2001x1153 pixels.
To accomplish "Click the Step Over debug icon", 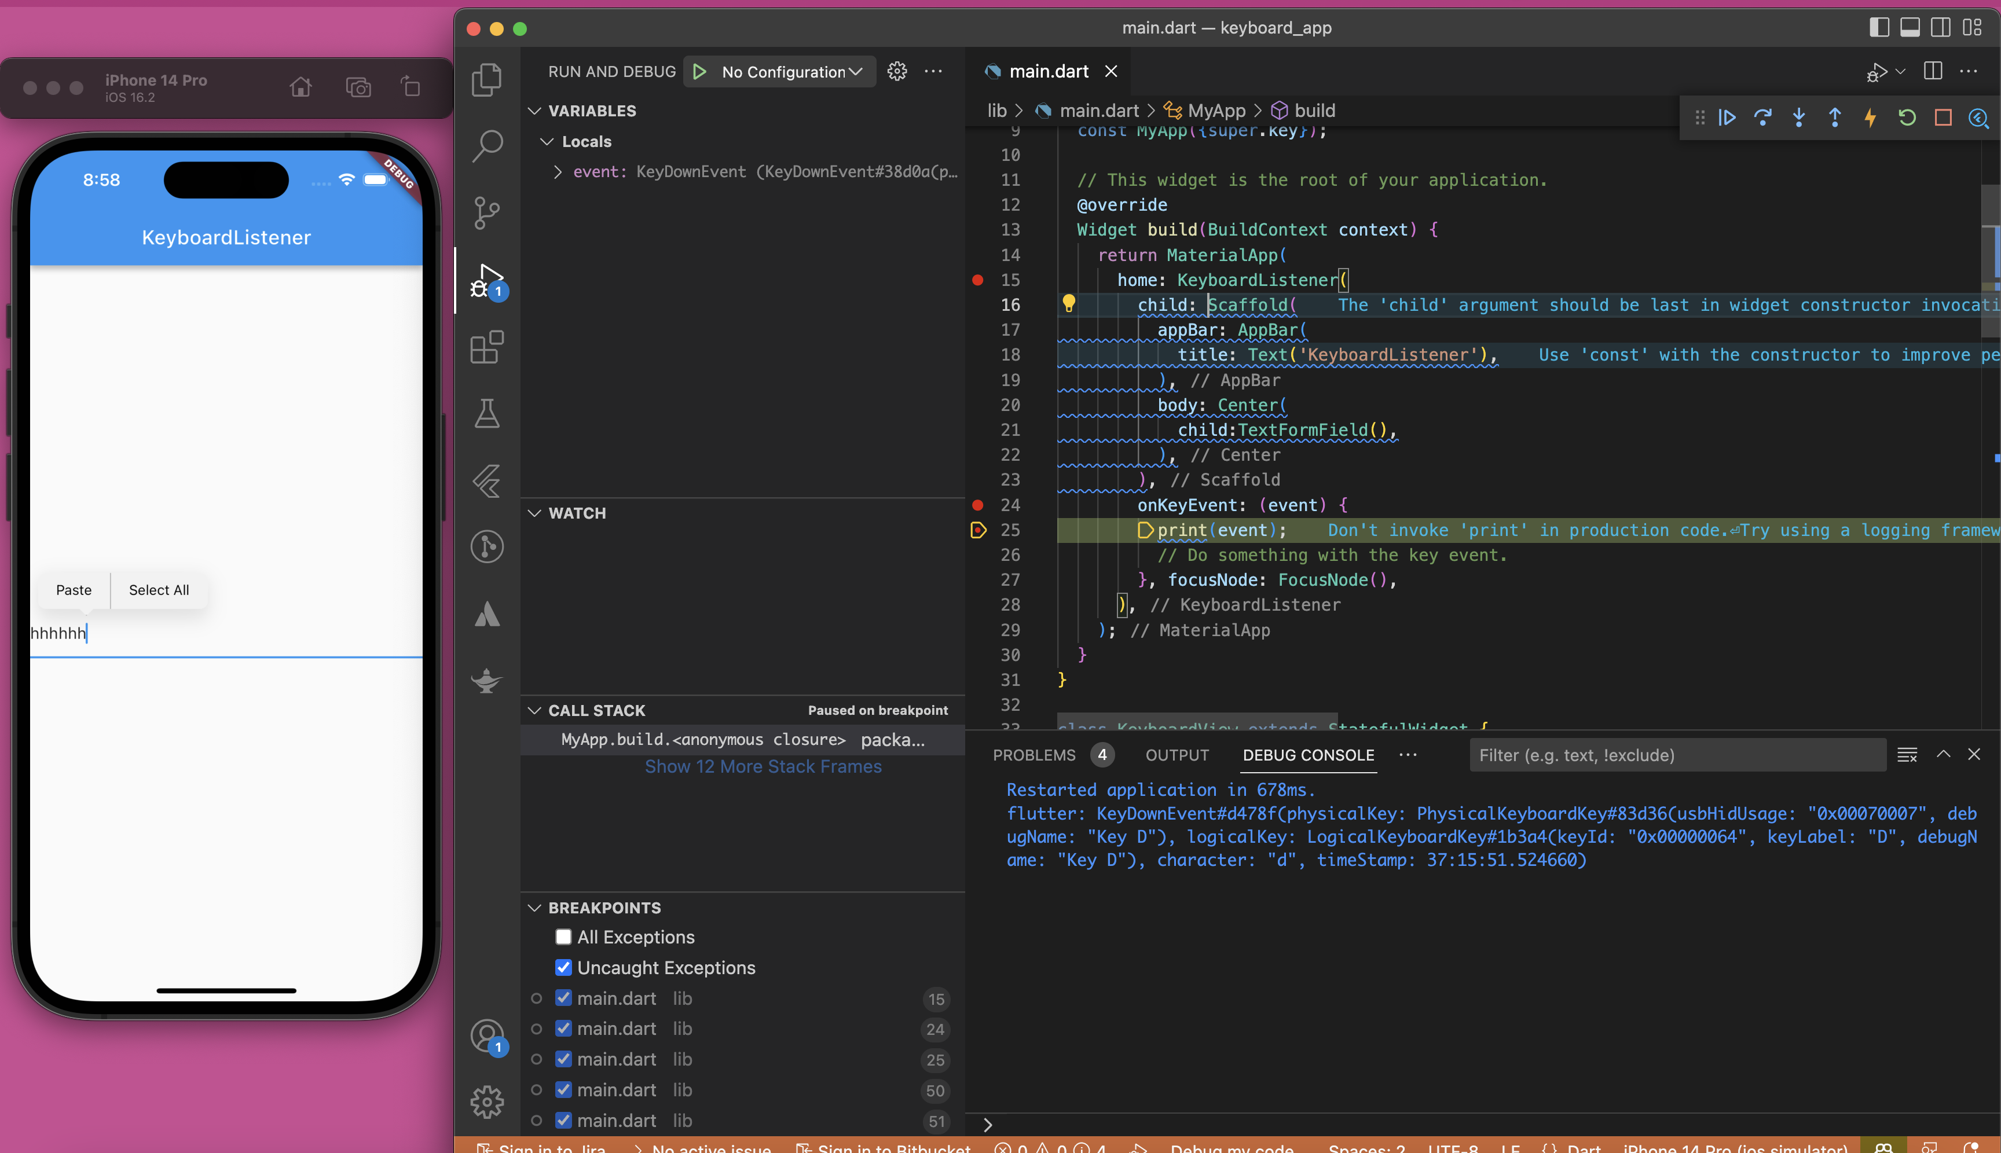I will (1762, 118).
